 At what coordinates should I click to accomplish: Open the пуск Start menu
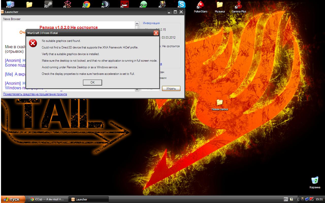click(x=13, y=199)
